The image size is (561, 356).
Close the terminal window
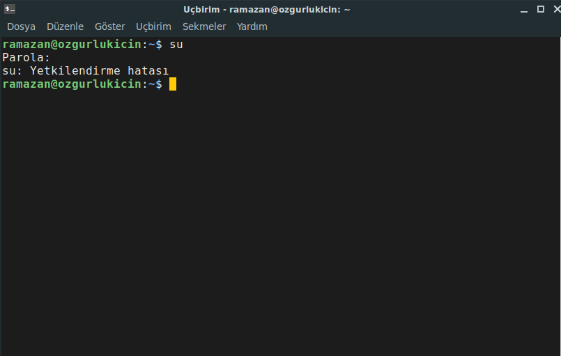coord(557,9)
